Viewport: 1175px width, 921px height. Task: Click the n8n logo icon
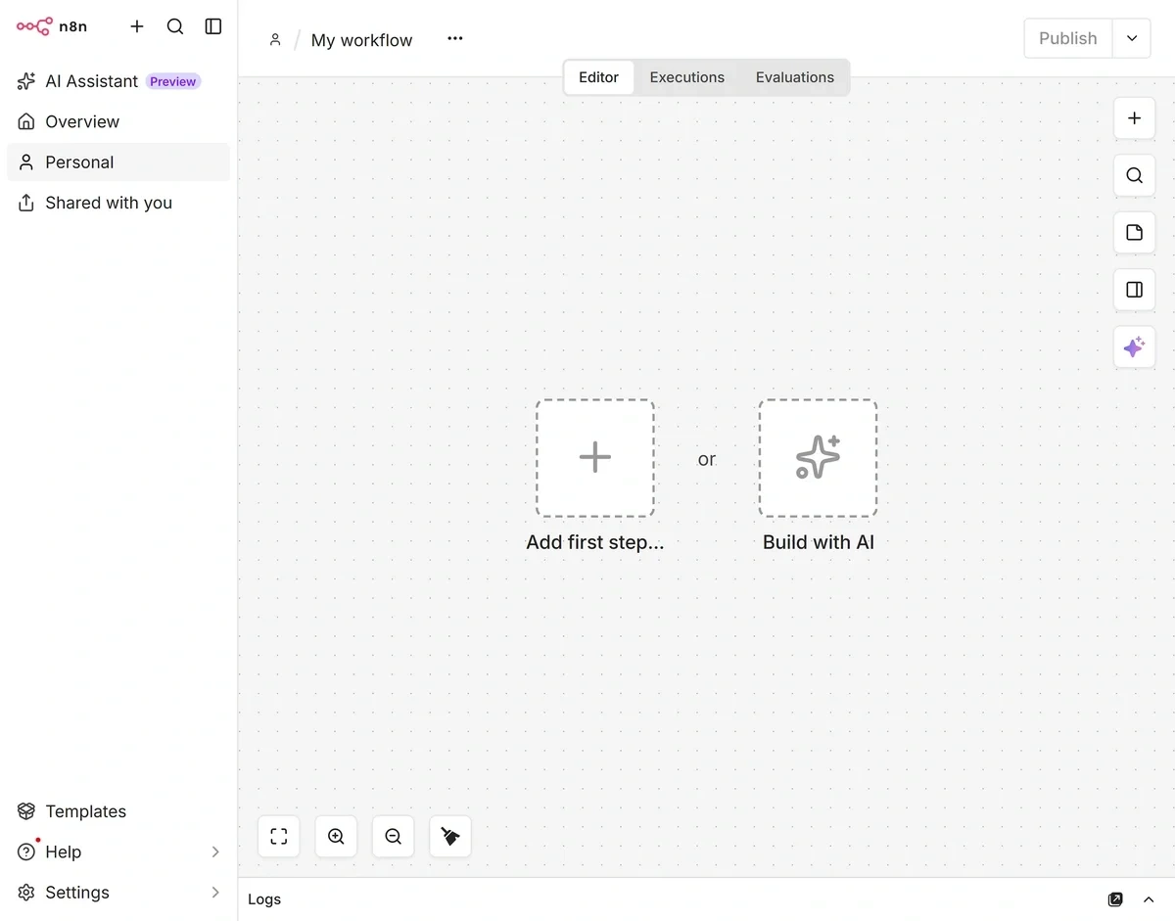pyautogui.click(x=34, y=26)
